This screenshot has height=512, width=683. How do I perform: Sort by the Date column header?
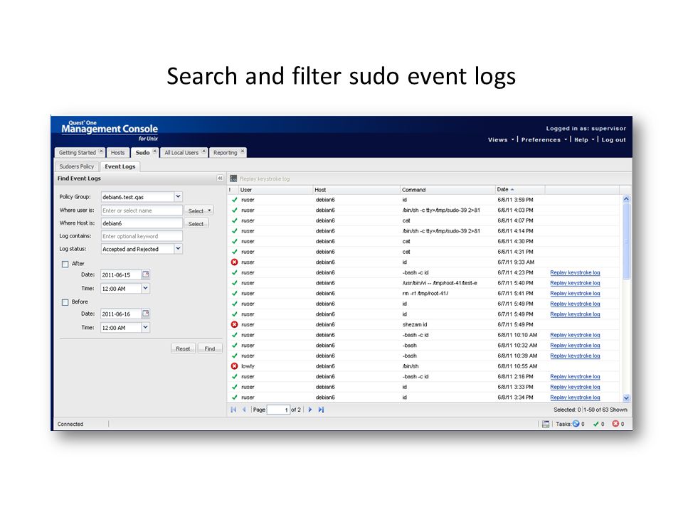tap(519, 189)
